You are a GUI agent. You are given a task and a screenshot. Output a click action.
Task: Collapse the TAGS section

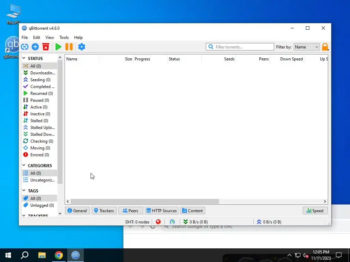tap(24, 190)
